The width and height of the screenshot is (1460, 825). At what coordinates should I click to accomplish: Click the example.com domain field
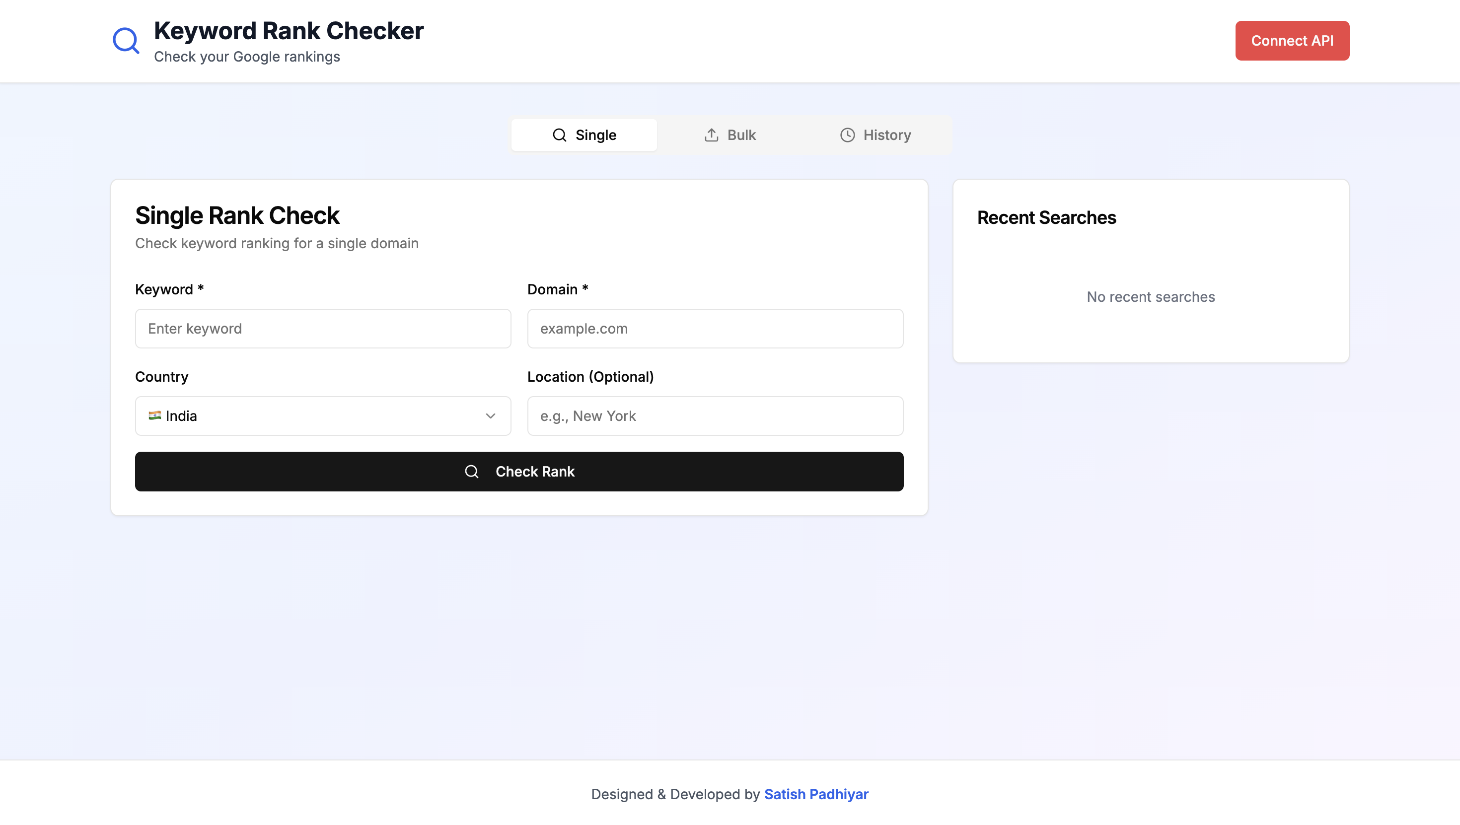715,329
